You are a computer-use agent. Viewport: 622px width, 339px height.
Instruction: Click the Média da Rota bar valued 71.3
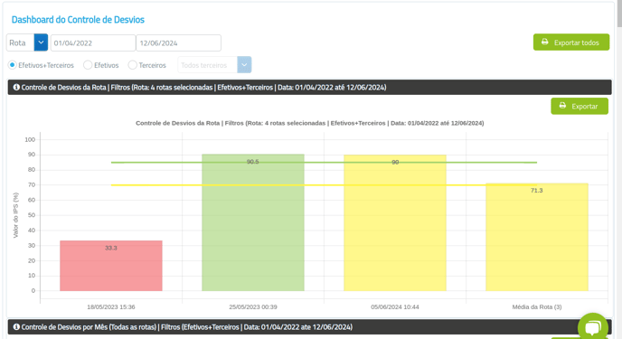click(x=537, y=237)
